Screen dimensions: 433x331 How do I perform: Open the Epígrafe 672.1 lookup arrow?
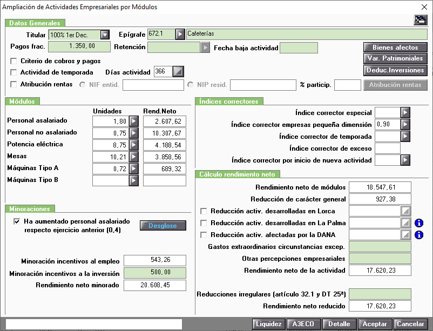(180, 35)
